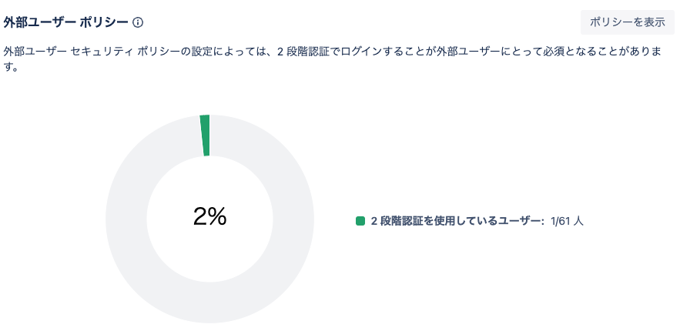Click the 1/61 人 user count value
This screenshot has height=331, width=680.
(x=567, y=221)
